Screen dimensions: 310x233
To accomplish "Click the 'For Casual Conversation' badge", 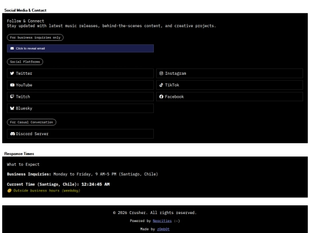I will [x=32, y=122].
